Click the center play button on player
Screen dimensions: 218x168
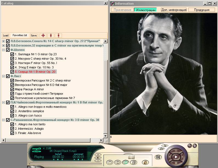point(176,157)
